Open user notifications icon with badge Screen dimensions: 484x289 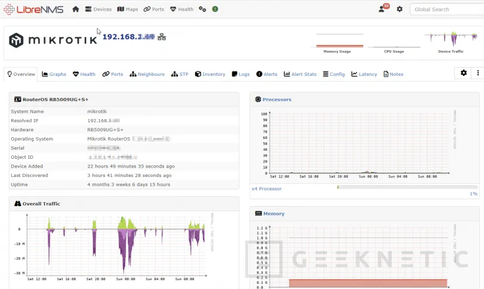(384, 8)
